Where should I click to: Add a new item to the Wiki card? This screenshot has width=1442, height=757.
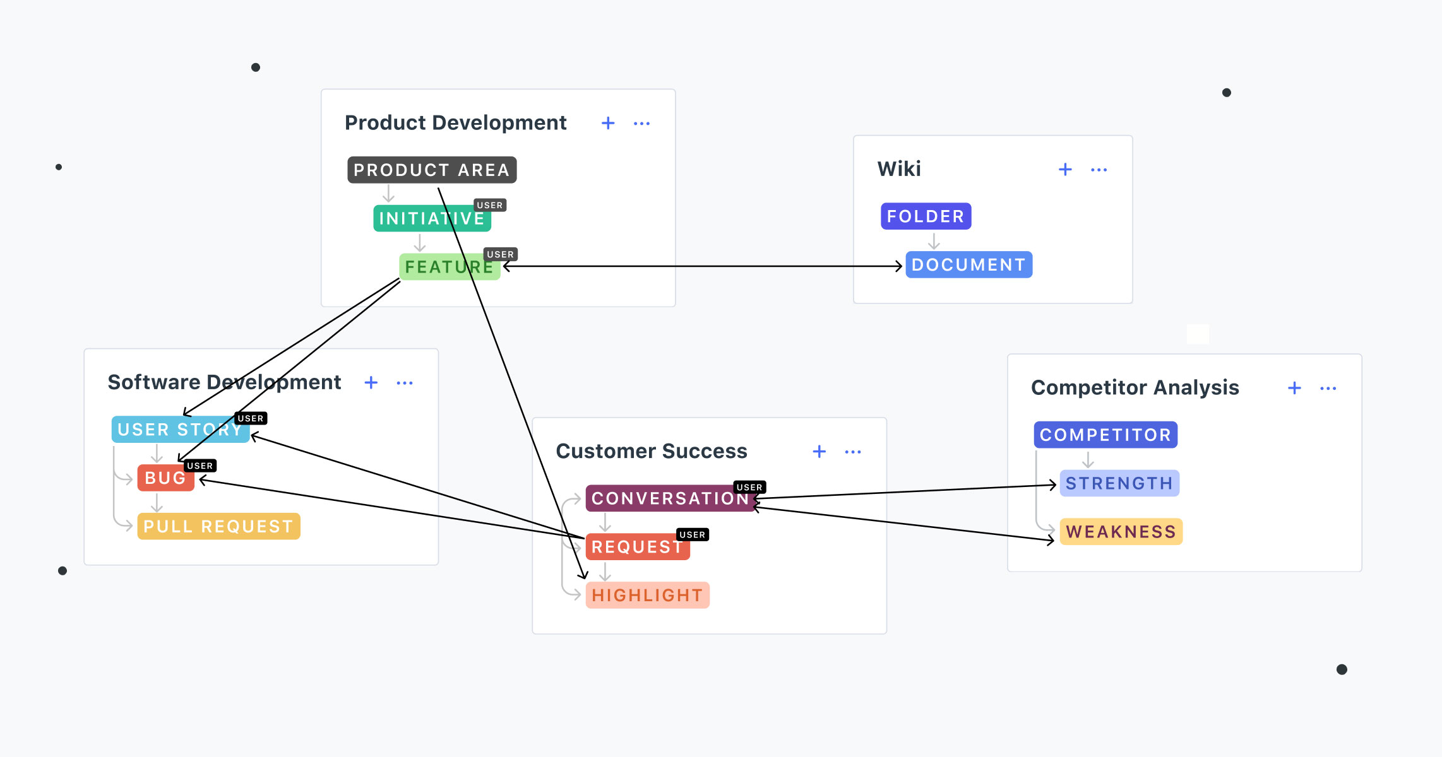(1065, 169)
